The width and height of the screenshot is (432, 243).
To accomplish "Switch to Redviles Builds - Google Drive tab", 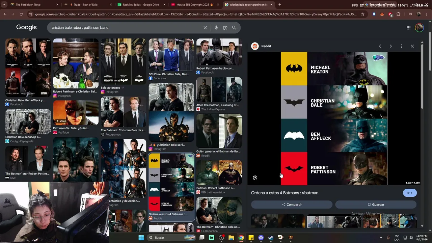I will pyautogui.click(x=141, y=5).
